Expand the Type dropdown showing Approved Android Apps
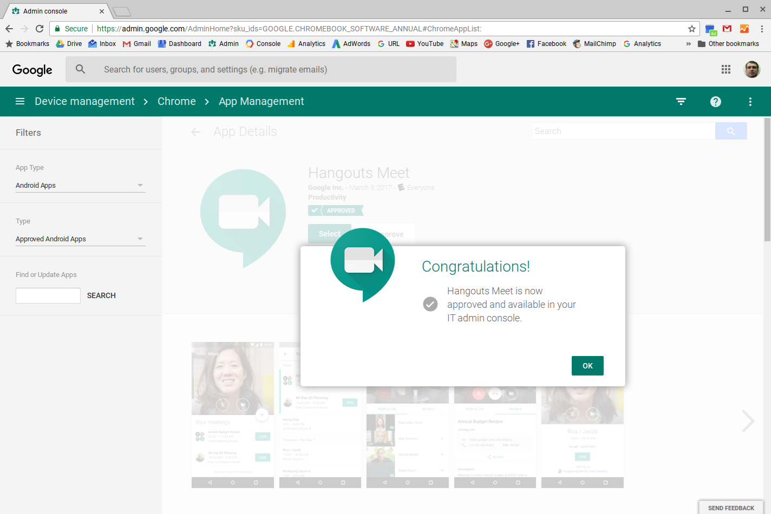The image size is (771, 514). click(80, 239)
